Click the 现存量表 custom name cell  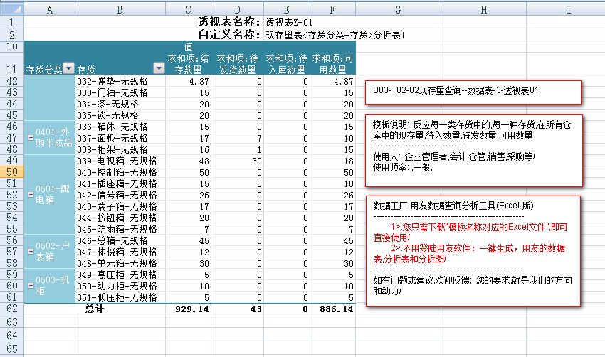(x=335, y=34)
